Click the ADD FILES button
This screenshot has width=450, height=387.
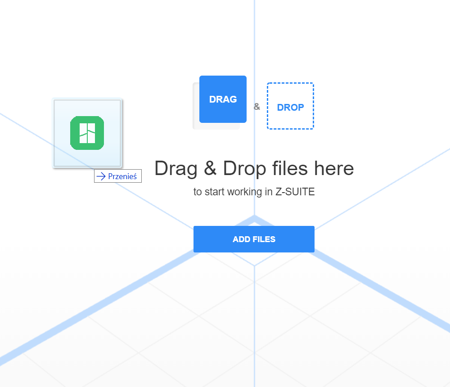click(x=254, y=239)
